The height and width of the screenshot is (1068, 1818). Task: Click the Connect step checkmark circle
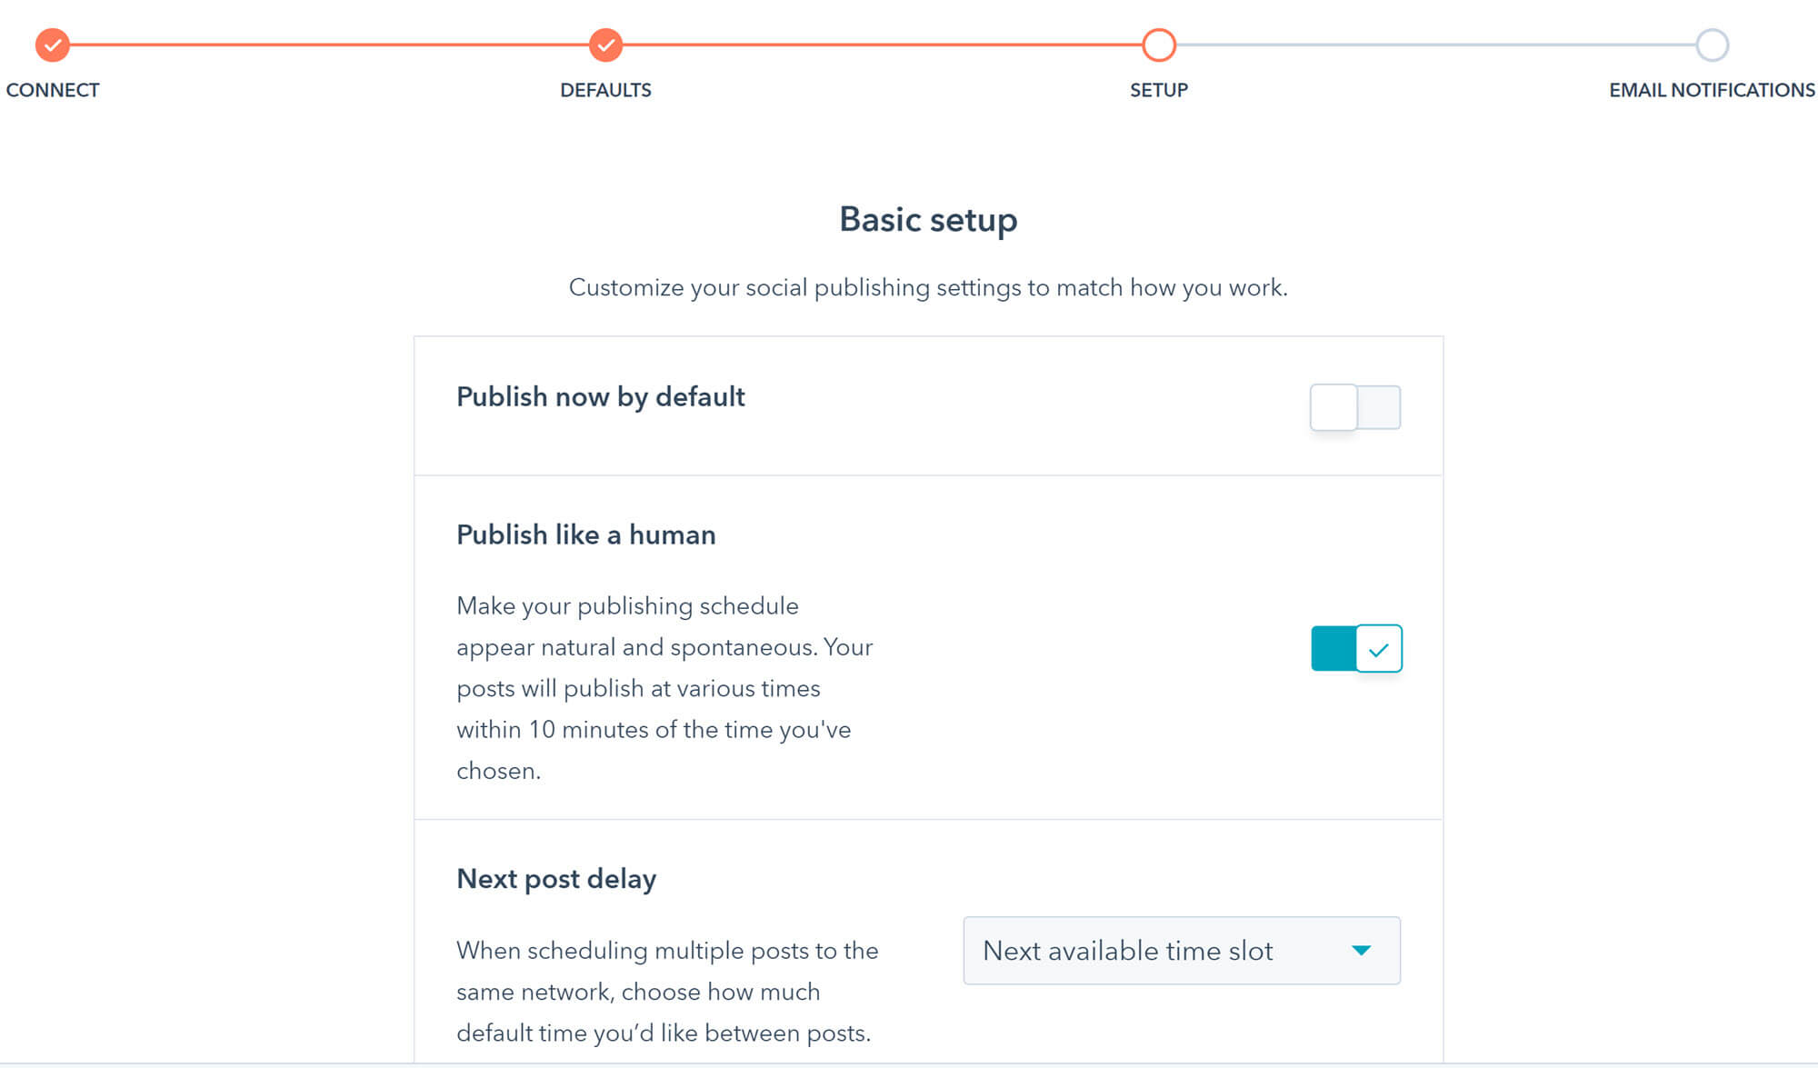coord(53,45)
